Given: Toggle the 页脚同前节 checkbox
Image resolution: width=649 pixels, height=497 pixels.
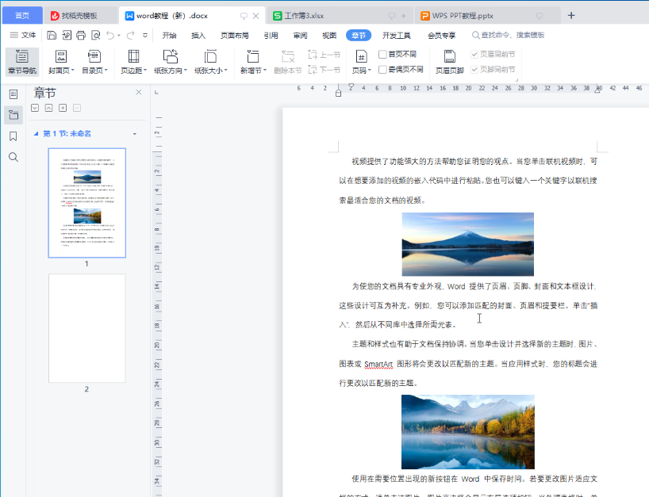Looking at the screenshot, I should pos(474,69).
